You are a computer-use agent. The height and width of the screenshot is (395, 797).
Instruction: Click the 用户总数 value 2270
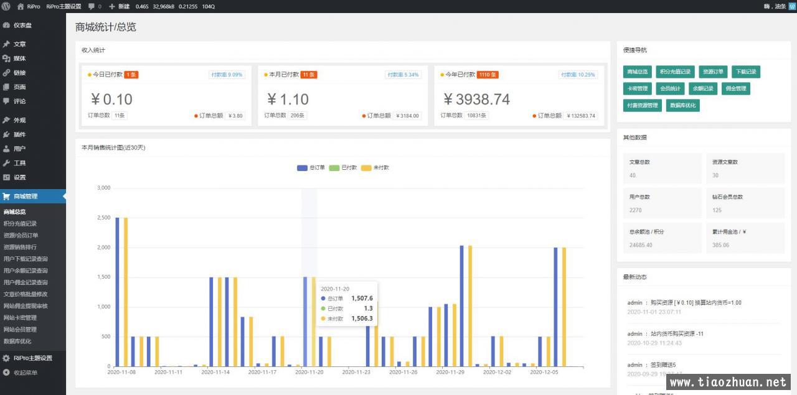pyautogui.click(x=636, y=210)
